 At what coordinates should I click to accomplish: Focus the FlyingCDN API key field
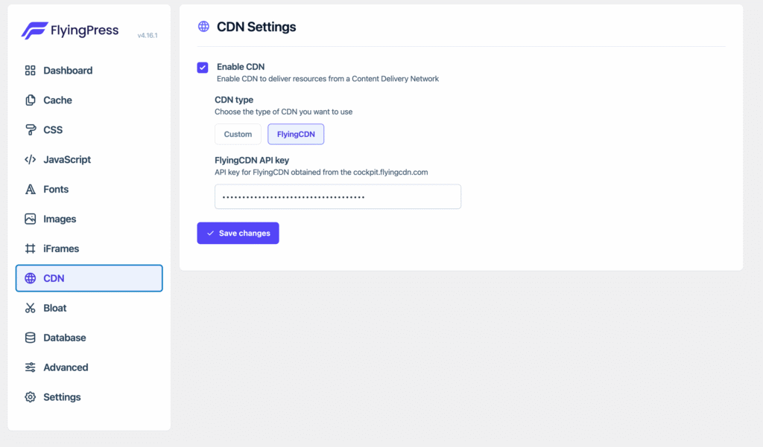[338, 197]
